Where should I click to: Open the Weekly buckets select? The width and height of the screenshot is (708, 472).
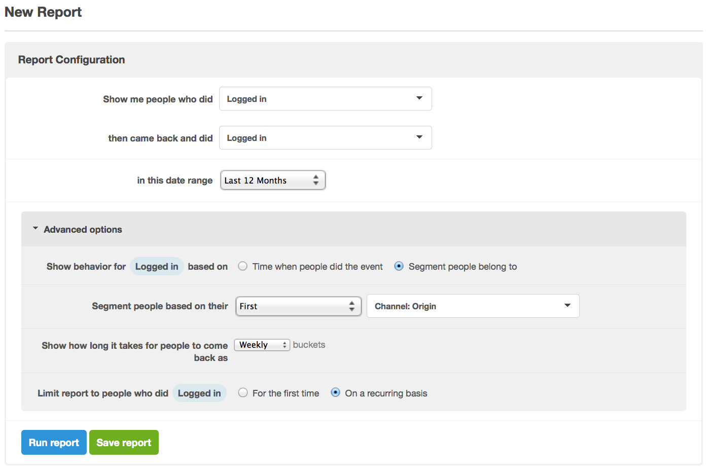click(x=262, y=345)
